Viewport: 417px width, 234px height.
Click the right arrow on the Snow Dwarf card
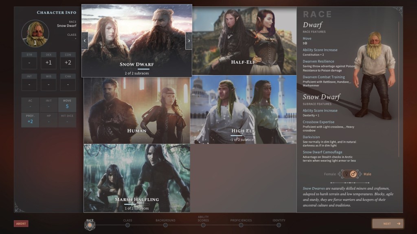point(189,41)
